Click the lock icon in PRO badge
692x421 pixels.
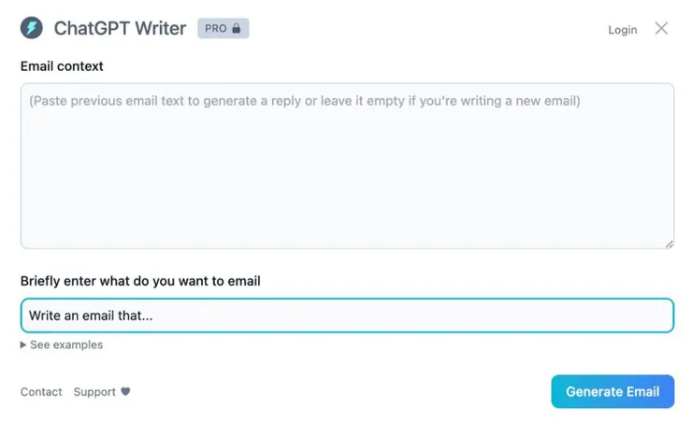click(x=237, y=28)
